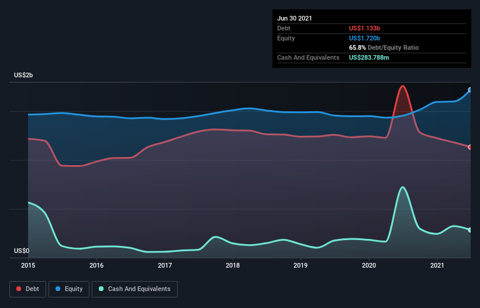
Task: Click the blue dot in Equity legend
Action: tap(58, 289)
